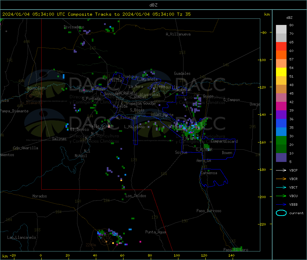
Task: Click the CompantEscard map label
Action: (224, 141)
